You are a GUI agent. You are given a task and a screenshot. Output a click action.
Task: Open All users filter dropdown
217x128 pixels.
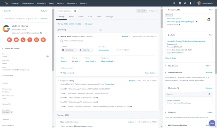point(89,24)
